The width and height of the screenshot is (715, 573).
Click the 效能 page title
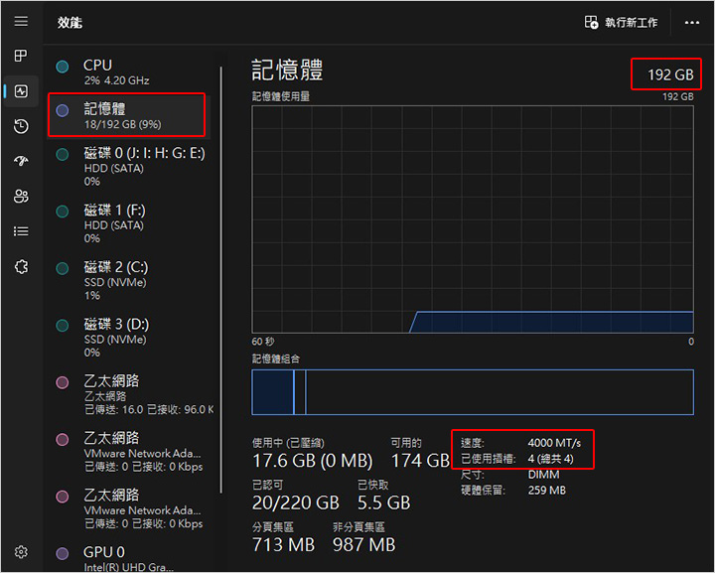pyautogui.click(x=70, y=22)
